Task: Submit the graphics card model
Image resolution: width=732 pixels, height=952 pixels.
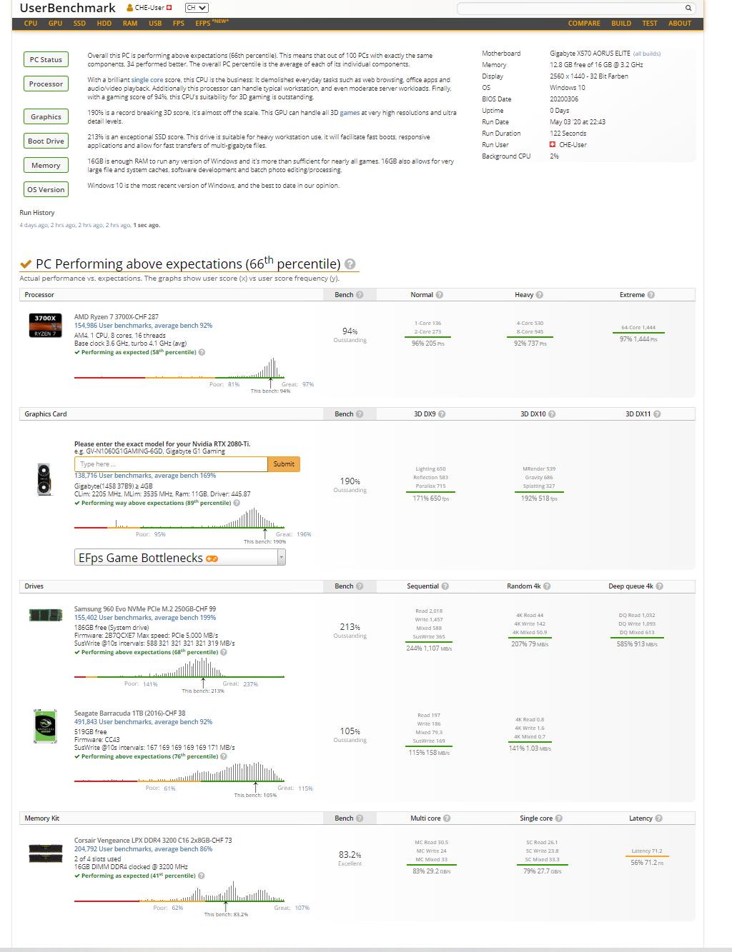Action: [284, 464]
